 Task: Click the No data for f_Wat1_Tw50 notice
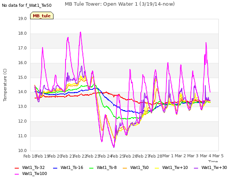coord(27,5)
